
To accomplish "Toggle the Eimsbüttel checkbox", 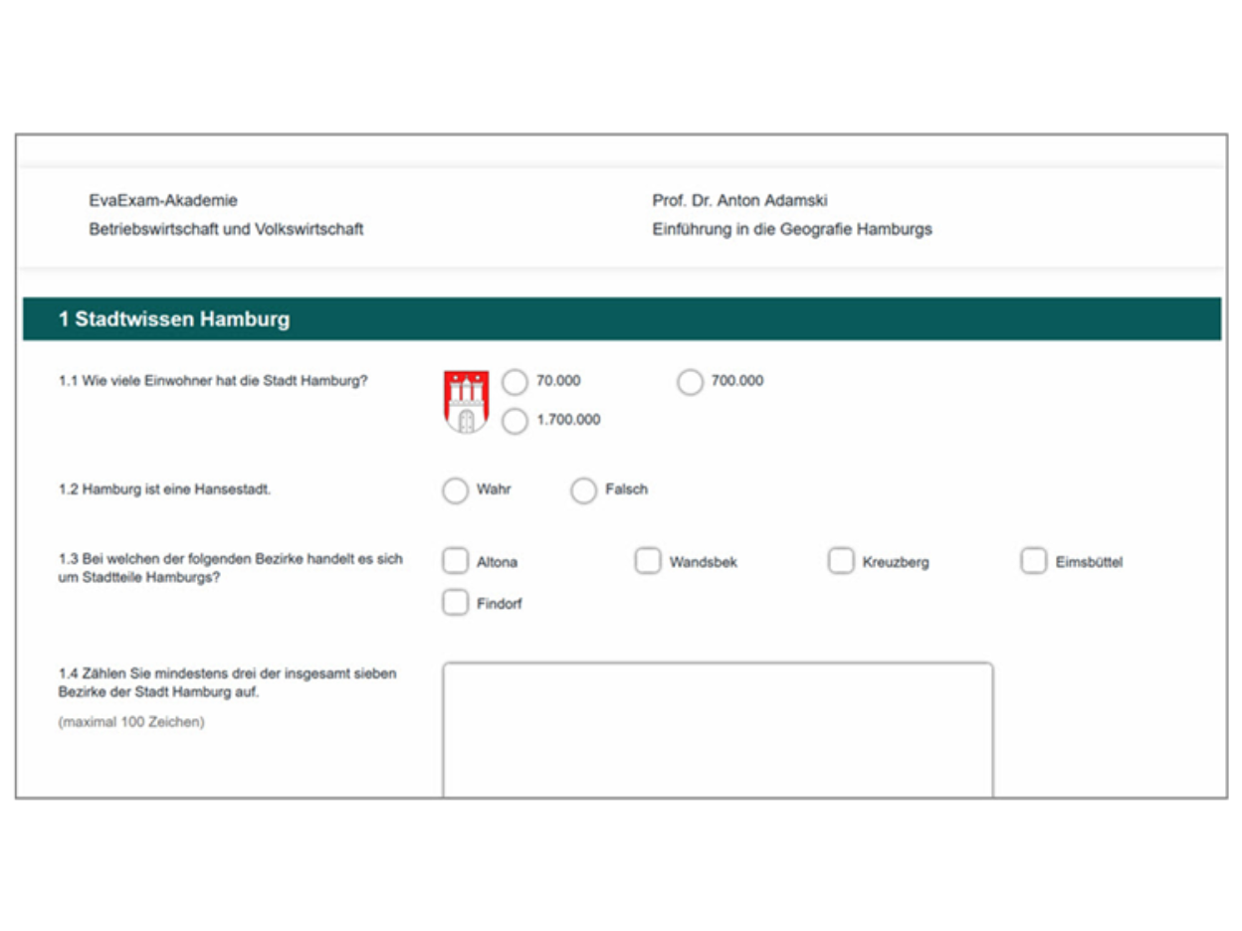I will click(x=1034, y=562).
